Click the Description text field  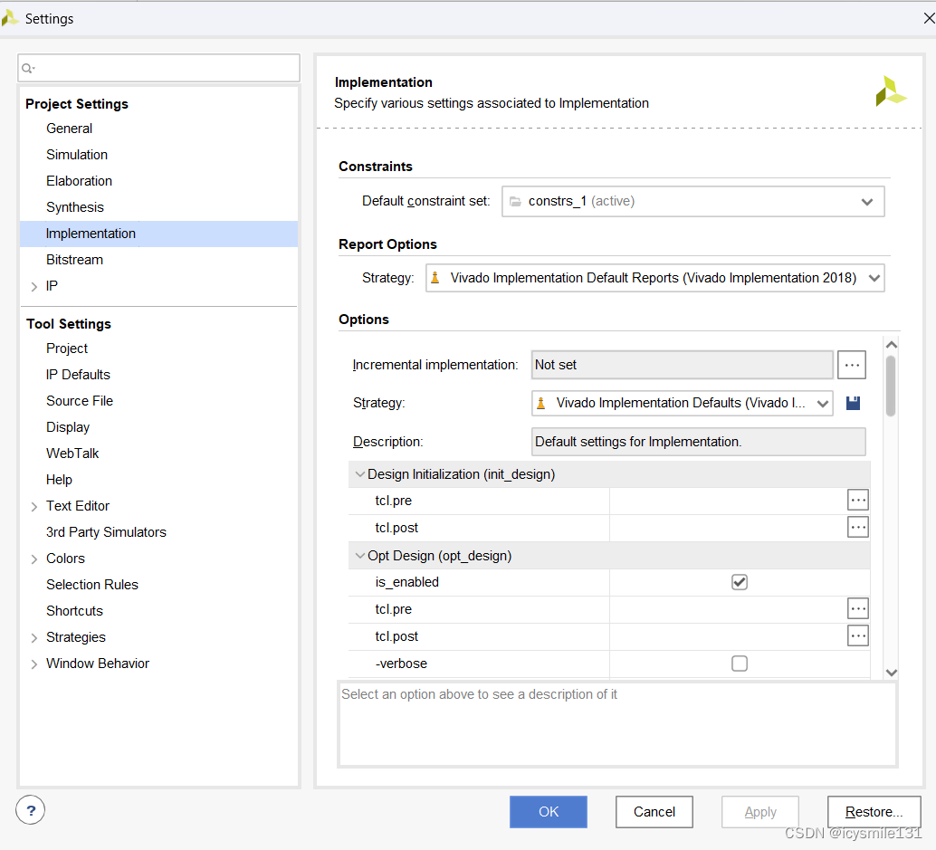[x=699, y=442]
